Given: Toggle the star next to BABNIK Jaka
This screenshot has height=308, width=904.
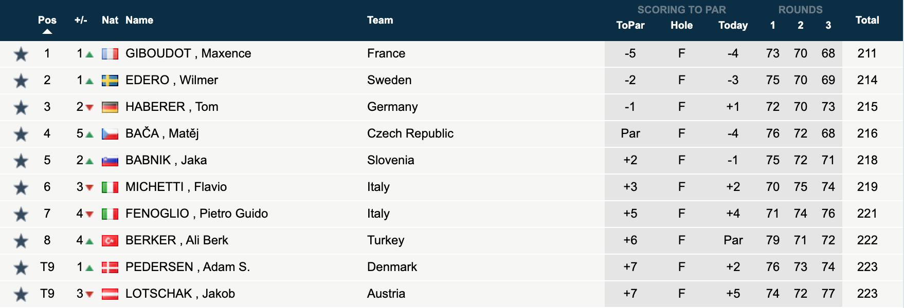Looking at the screenshot, I should coord(21,161).
